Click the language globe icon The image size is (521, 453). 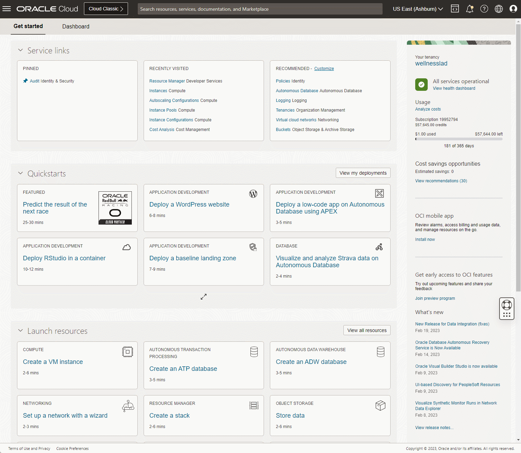tap(498, 9)
